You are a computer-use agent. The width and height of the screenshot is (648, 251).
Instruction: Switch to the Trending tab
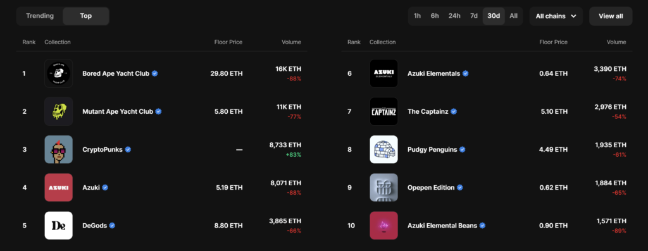coord(40,16)
